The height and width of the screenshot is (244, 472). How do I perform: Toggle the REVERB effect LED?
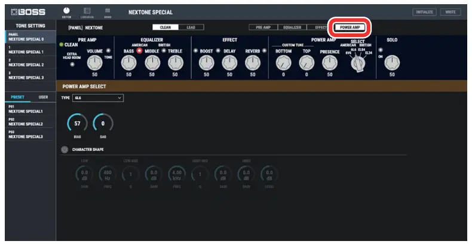coord(264,51)
